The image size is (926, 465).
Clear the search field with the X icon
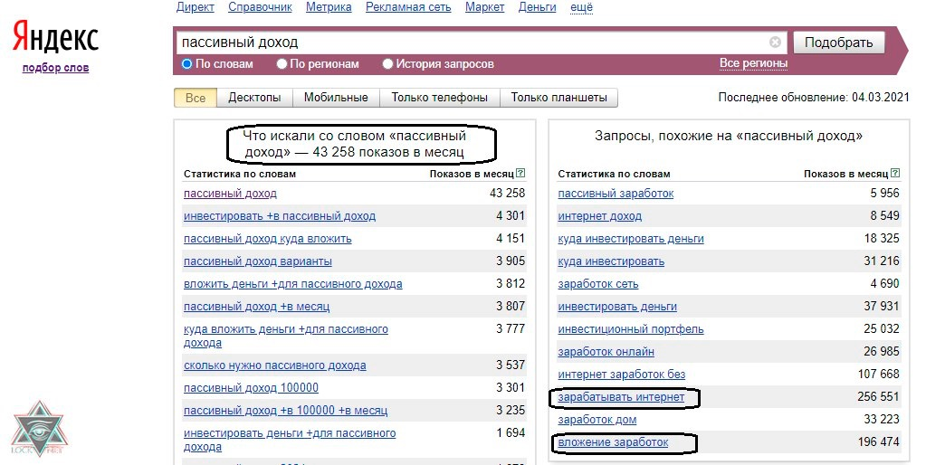pos(775,43)
